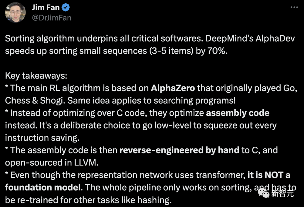
Task: Click the blue verified badge next to Jim Fan
Action: [66, 8]
